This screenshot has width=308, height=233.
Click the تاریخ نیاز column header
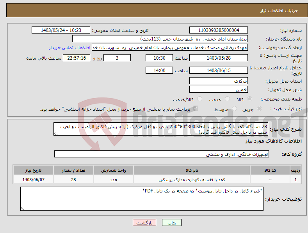pyautogui.click(x=34, y=170)
